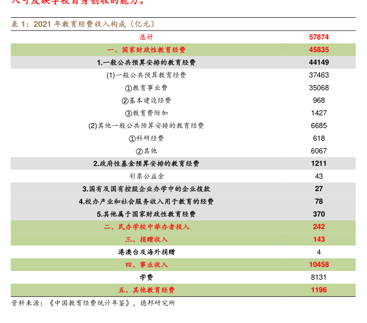Click the value 6685
367x323 pixels.
319,126
